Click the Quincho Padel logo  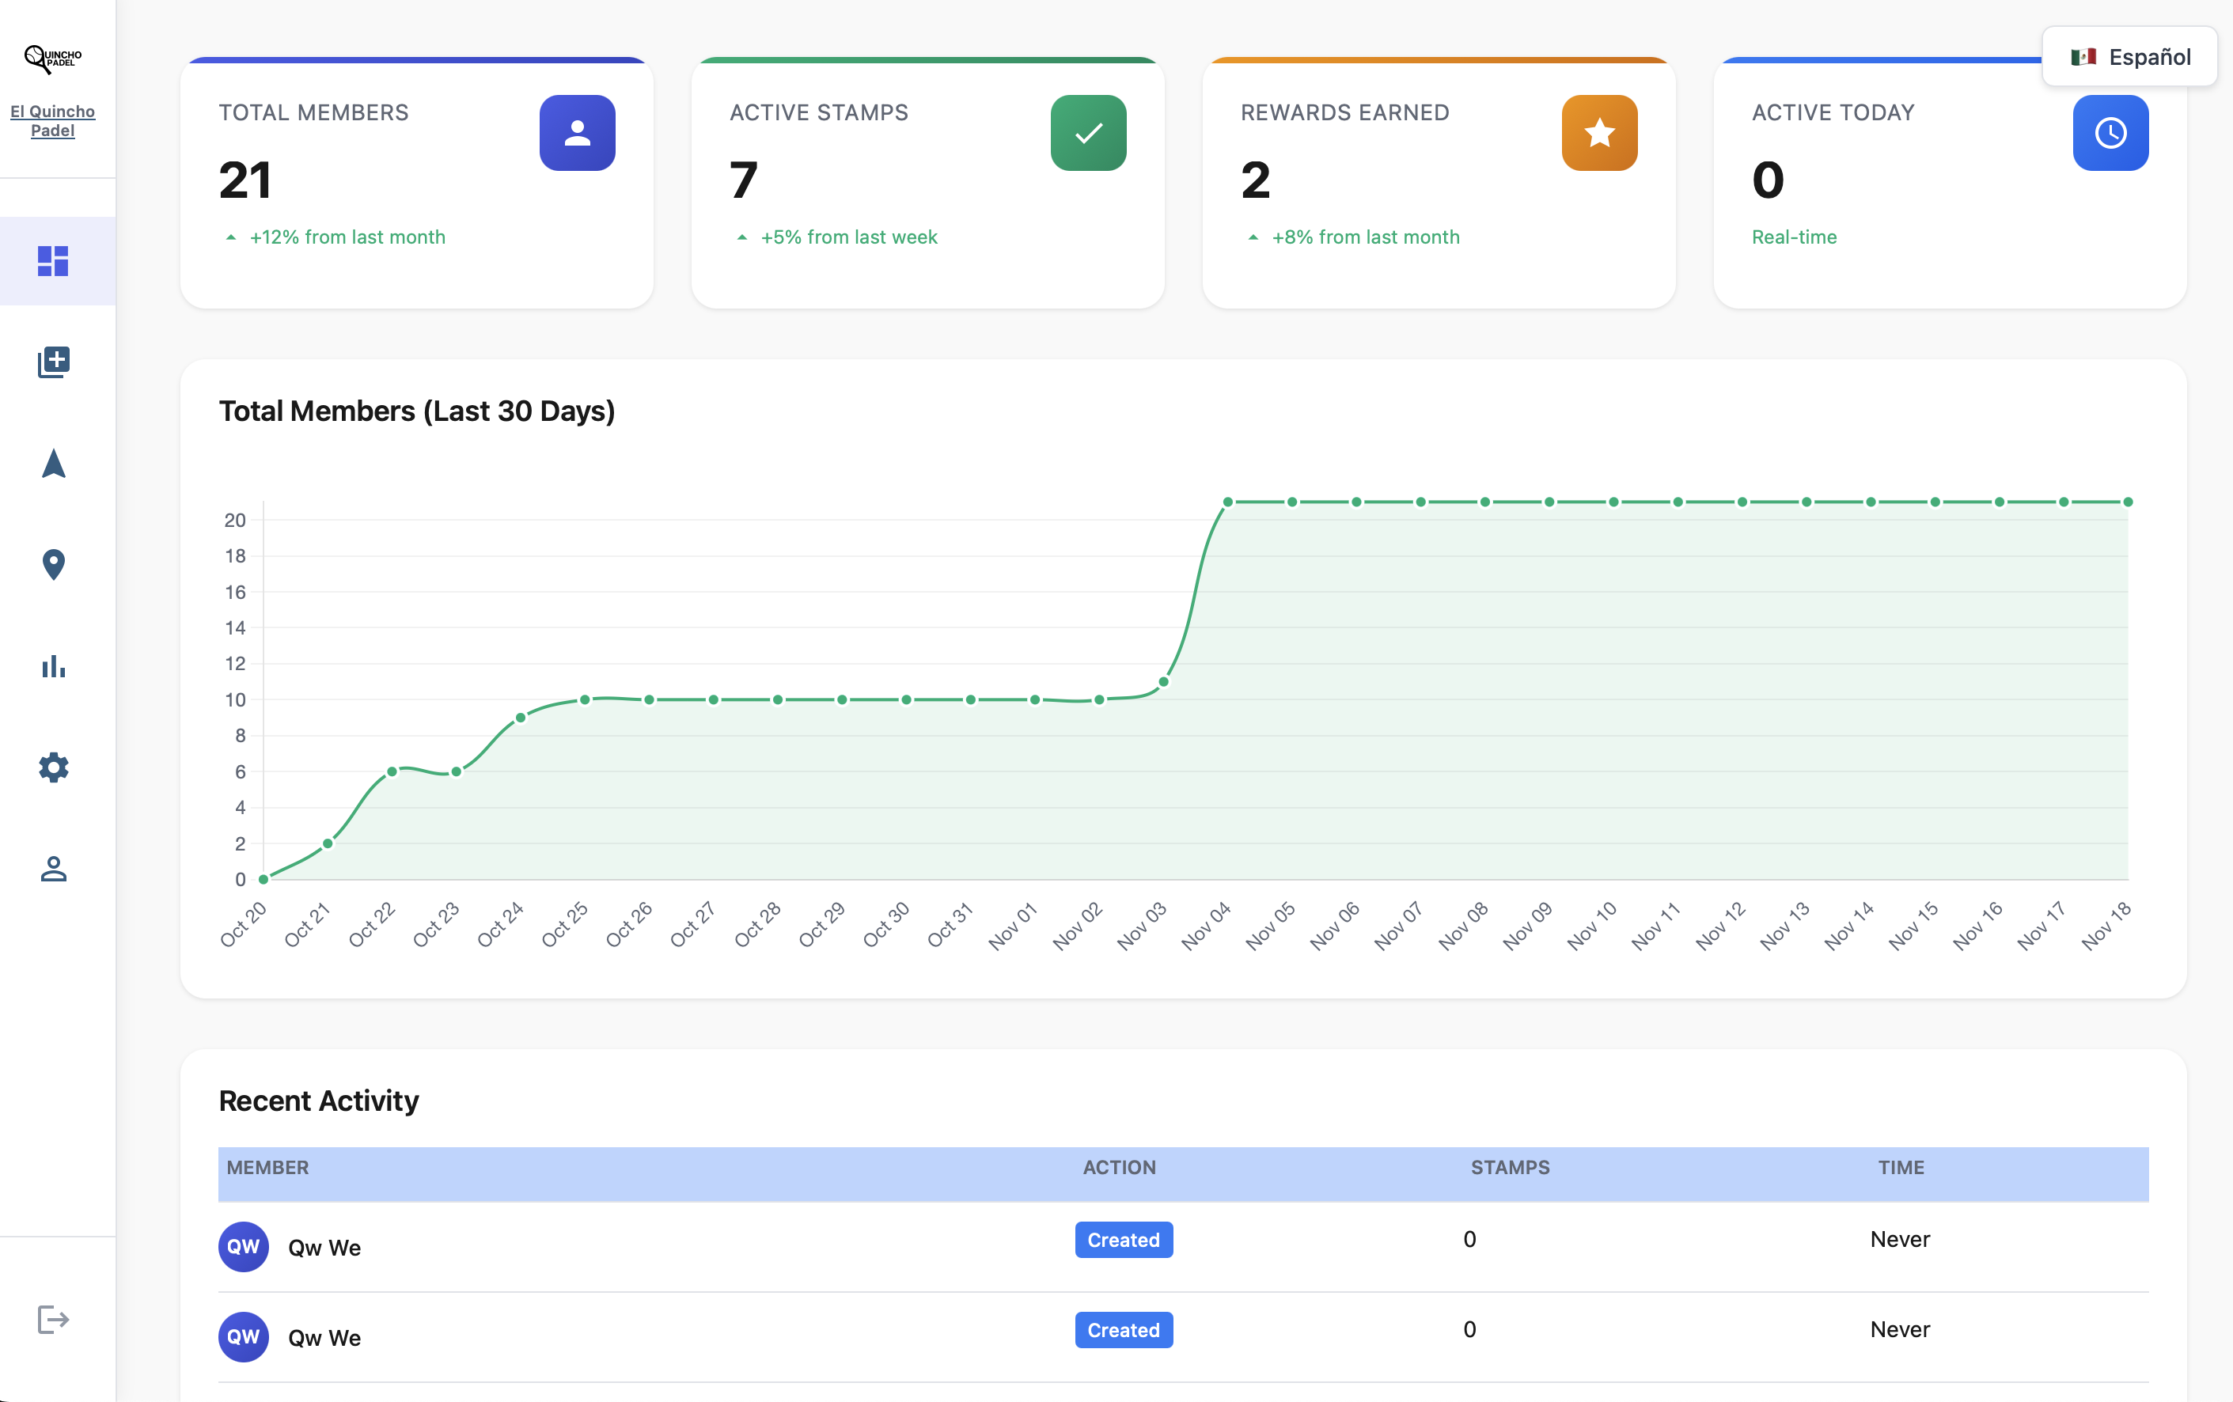54,58
